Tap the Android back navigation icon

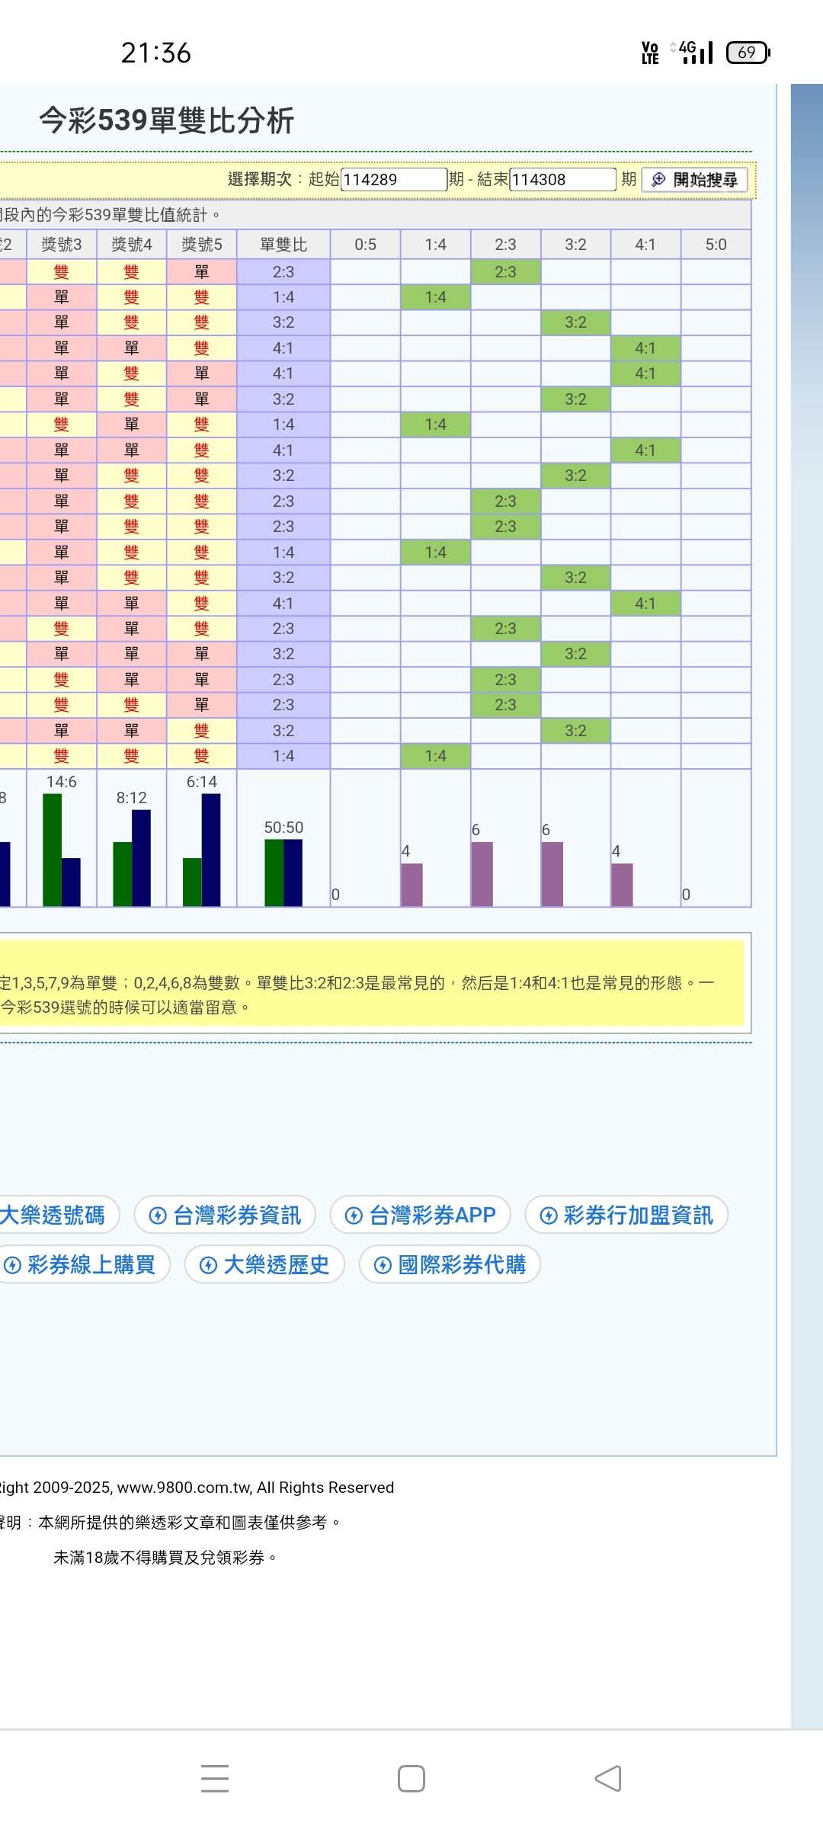click(608, 1779)
